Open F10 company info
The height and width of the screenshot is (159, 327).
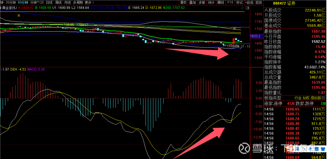tap(230, 2)
